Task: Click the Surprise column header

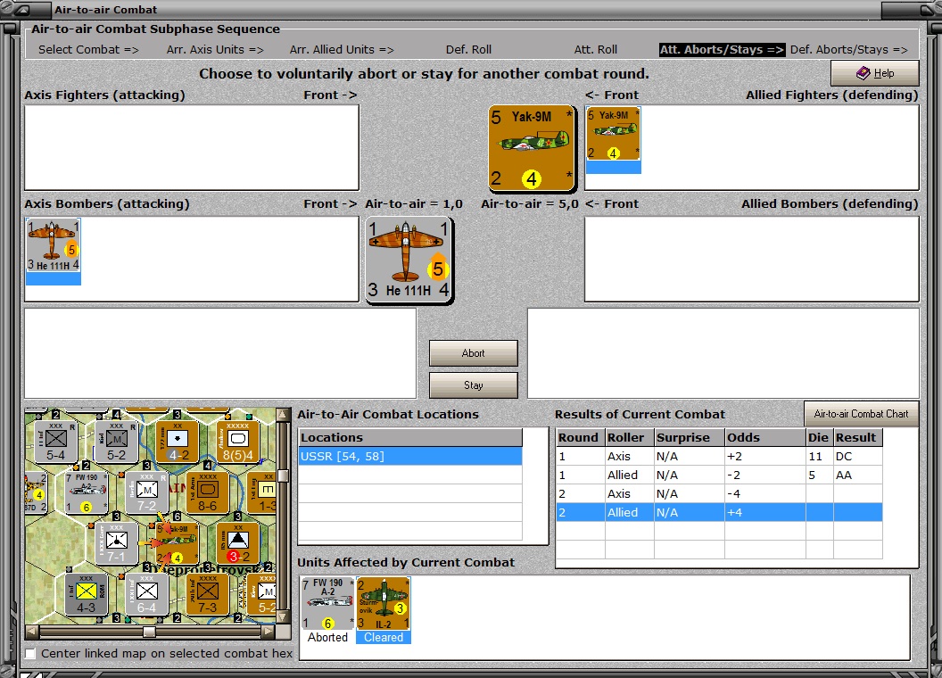Action: [x=689, y=437]
